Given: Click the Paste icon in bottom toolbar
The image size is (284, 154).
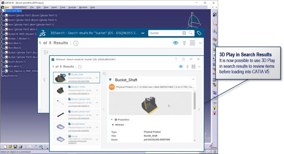Looking at the screenshot, I should [x=35, y=147].
